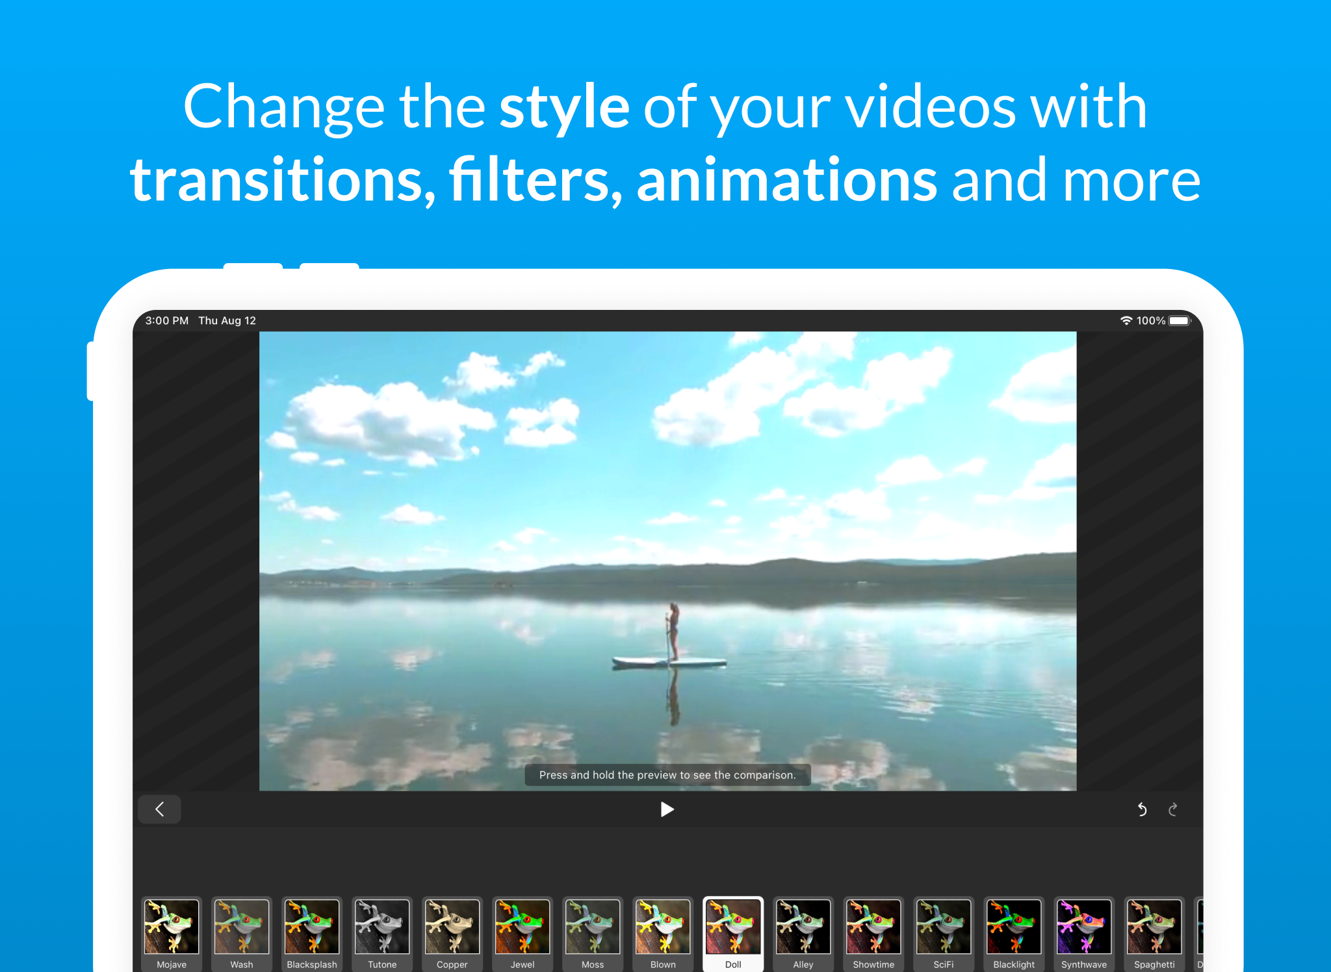Viewport: 1331px width, 972px height.
Task: Click the undo arrow icon
Action: click(x=1142, y=809)
